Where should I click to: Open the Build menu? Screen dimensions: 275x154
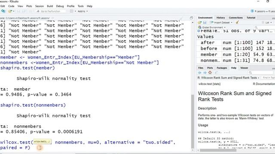point(50,6)
